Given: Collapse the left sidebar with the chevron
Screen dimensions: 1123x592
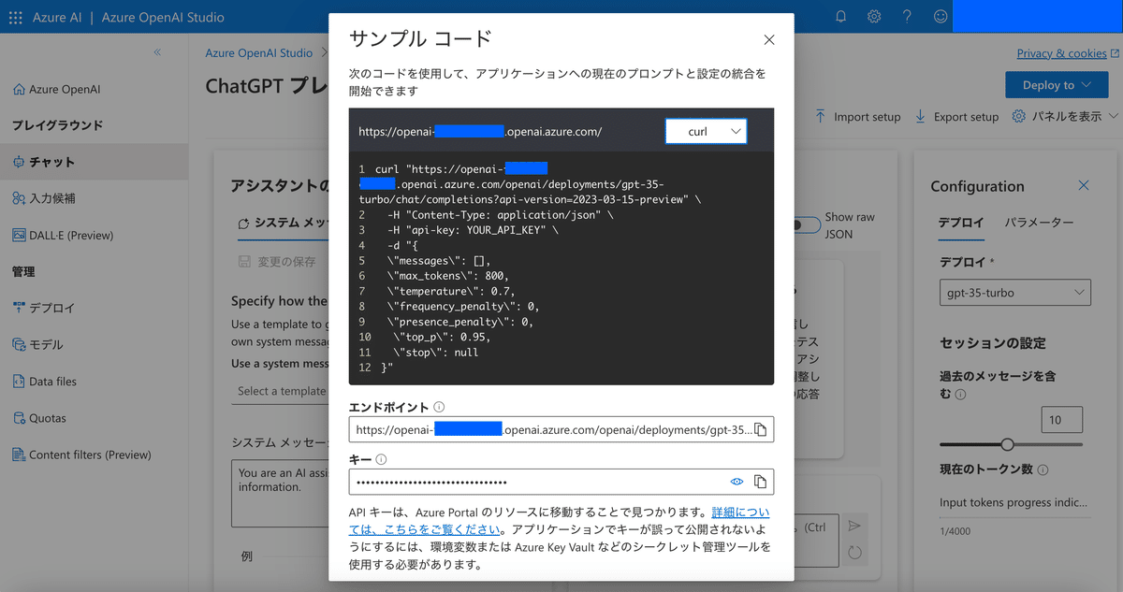Looking at the screenshot, I should [157, 53].
